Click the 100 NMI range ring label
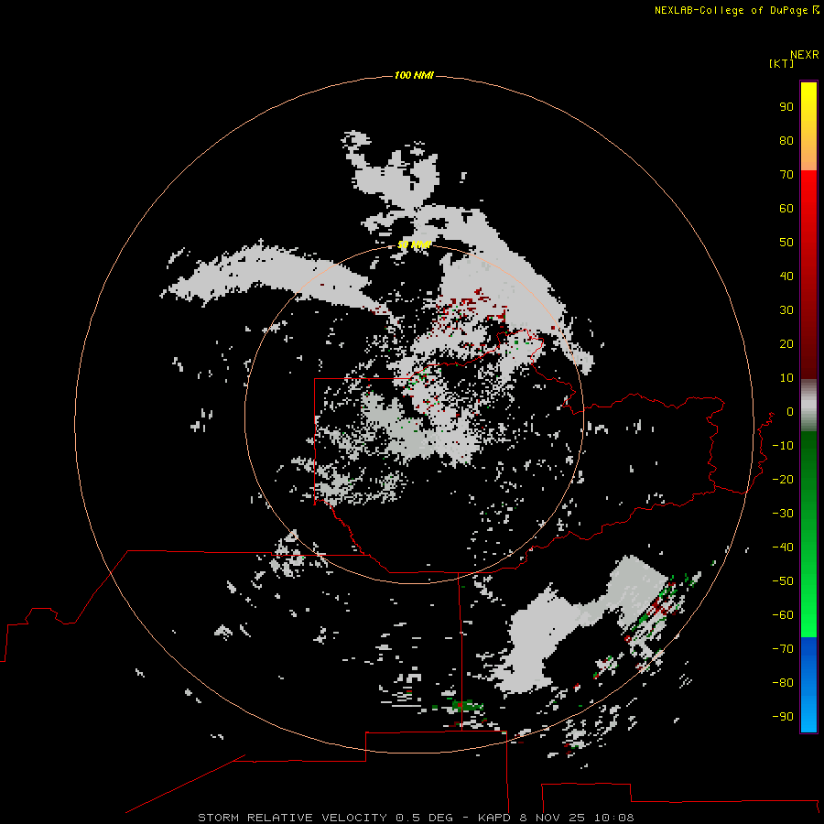The image size is (824, 824). (x=414, y=76)
